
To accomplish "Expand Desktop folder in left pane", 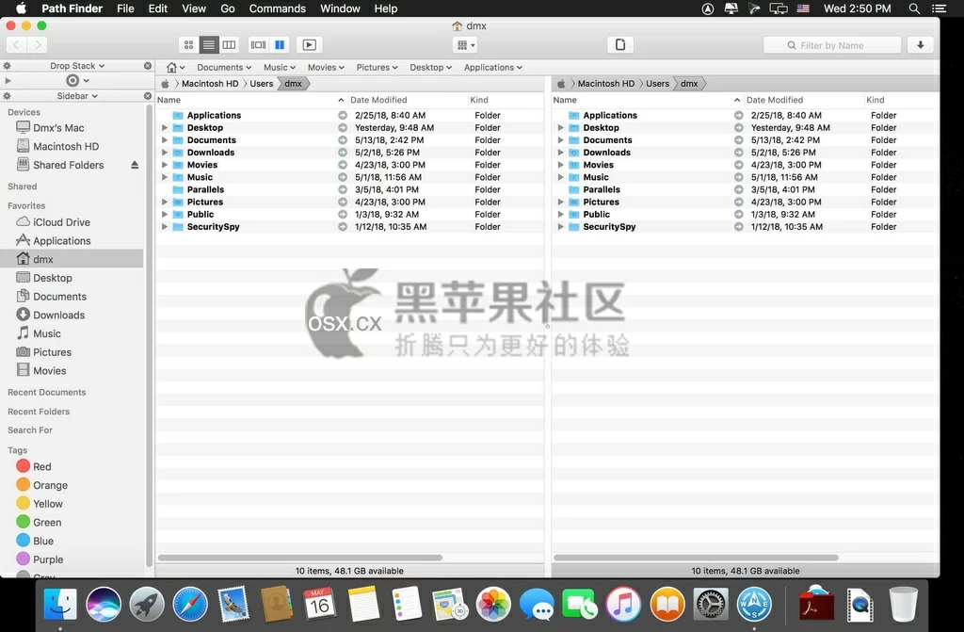I will [x=164, y=128].
